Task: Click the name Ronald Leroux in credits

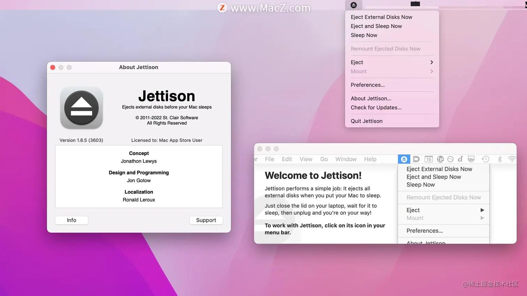Action: pos(139,200)
